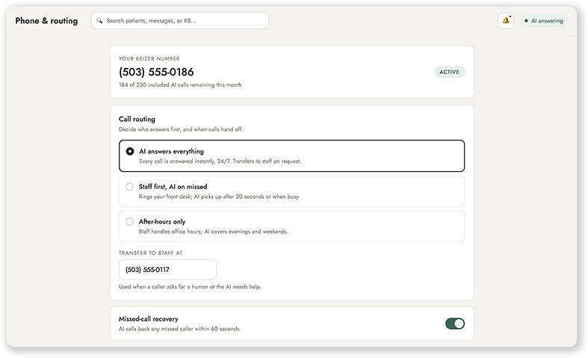Click the Missed-call recovery heading
The image size is (588, 358).
click(x=149, y=318)
